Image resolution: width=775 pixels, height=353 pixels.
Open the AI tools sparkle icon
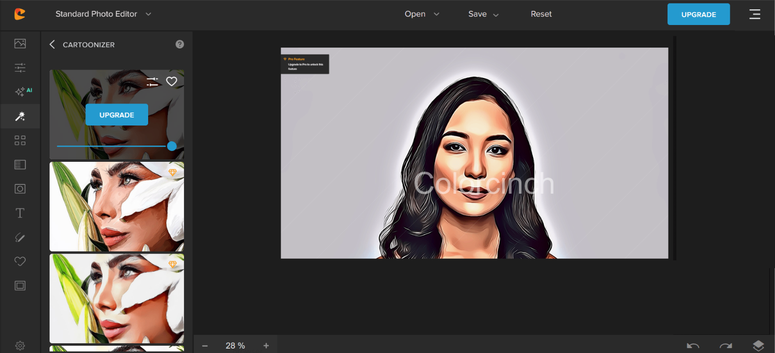pyautogui.click(x=23, y=92)
